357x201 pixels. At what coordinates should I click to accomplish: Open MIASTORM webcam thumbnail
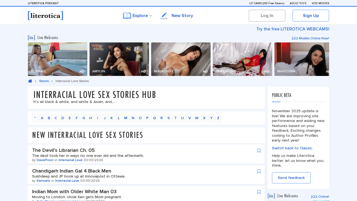(302, 59)
